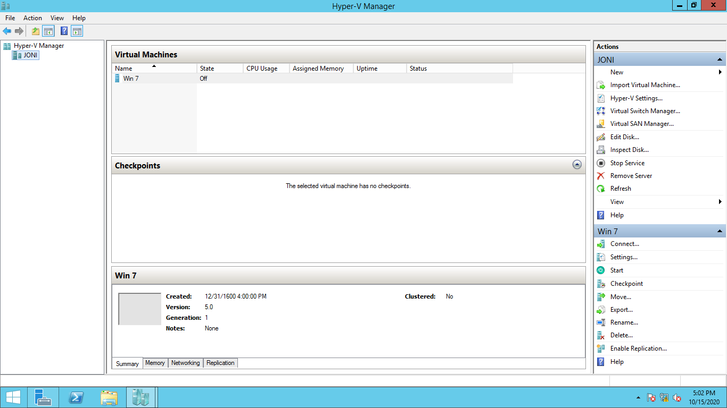Click the Virtual SAN Manager icon

(601, 124)
